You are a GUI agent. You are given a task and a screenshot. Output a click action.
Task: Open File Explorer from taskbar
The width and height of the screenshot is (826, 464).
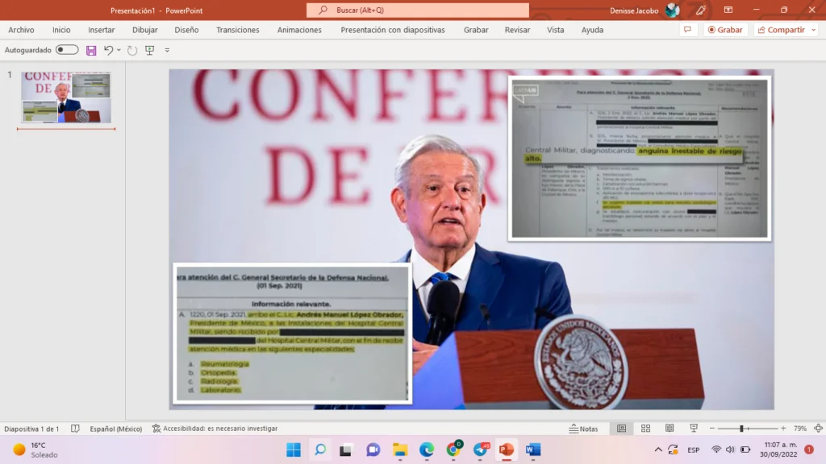click(x=400, y=449)
